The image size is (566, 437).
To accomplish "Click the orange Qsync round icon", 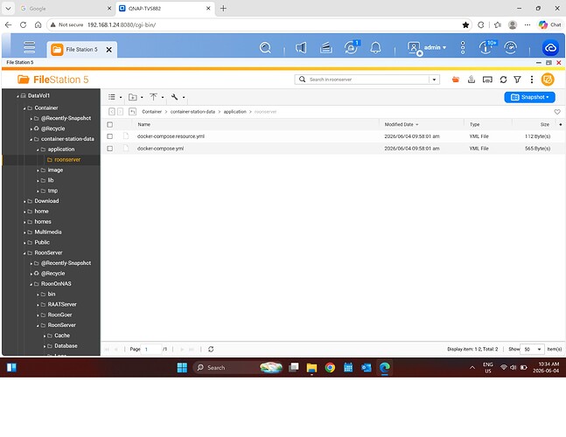I will tap(548, 80).
